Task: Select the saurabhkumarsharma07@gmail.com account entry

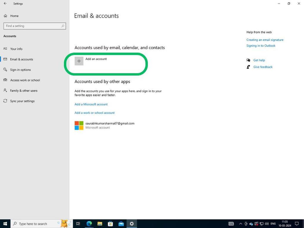Action: point(104,126)
